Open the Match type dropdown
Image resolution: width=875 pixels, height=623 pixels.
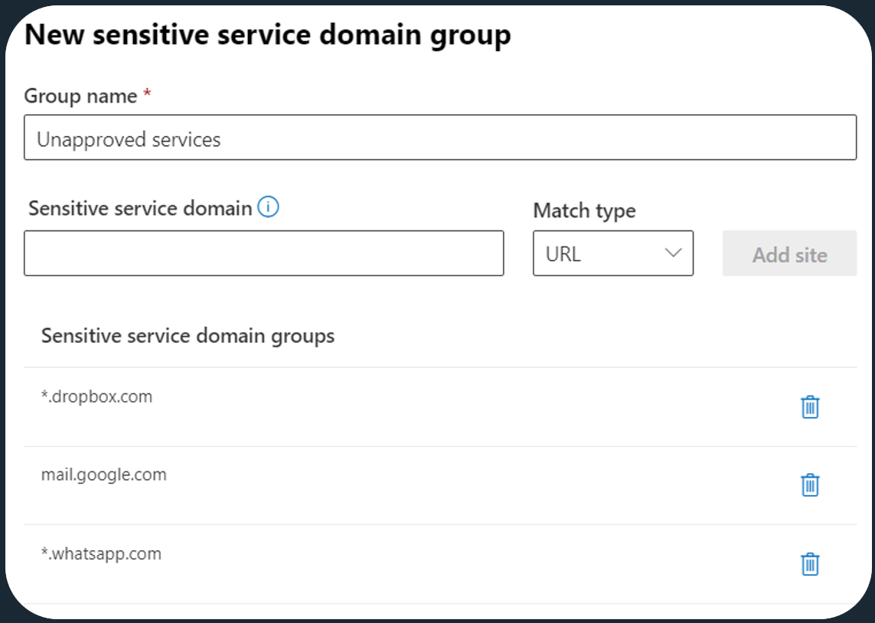[x=612, y=253]
